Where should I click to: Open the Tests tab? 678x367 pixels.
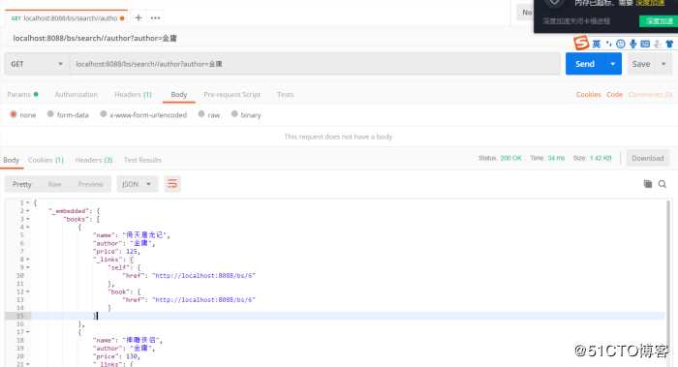286,94
